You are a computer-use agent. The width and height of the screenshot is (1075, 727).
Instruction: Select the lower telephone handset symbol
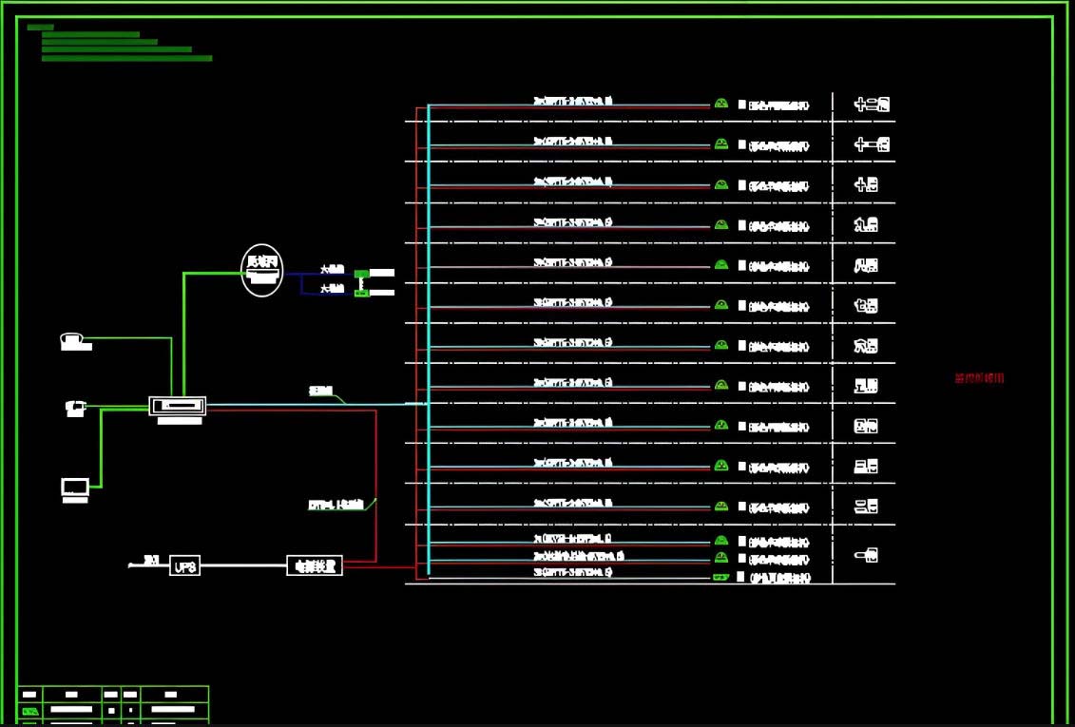(75, 409)
